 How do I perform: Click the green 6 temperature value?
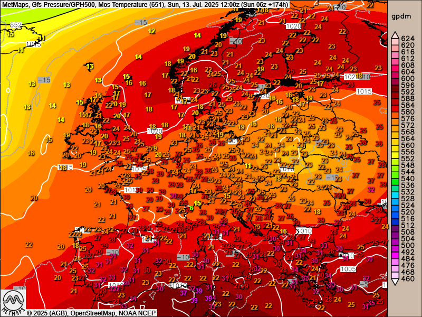(x=191, y=208)
